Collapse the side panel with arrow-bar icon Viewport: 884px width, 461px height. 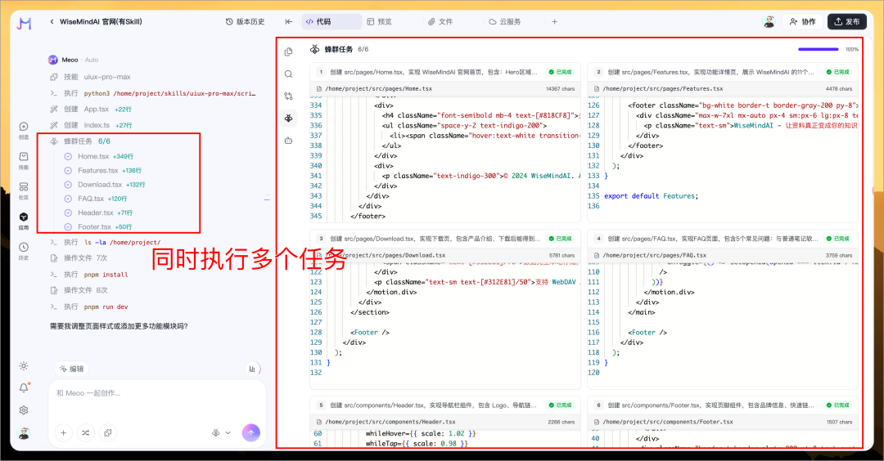point(289,21)
